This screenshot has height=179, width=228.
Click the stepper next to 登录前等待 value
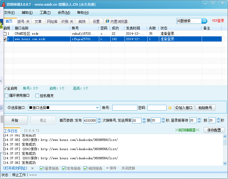(x=199, y=120)
